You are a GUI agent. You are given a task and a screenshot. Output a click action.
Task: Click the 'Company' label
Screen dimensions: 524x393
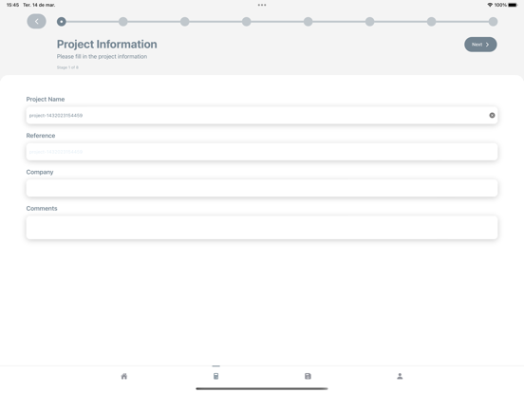tap(40, 172)
